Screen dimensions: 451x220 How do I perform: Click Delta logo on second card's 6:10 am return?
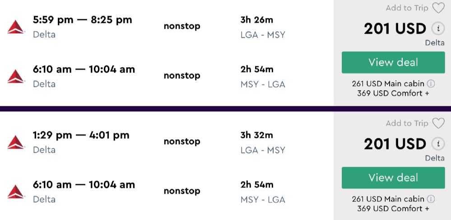(16, 192)
